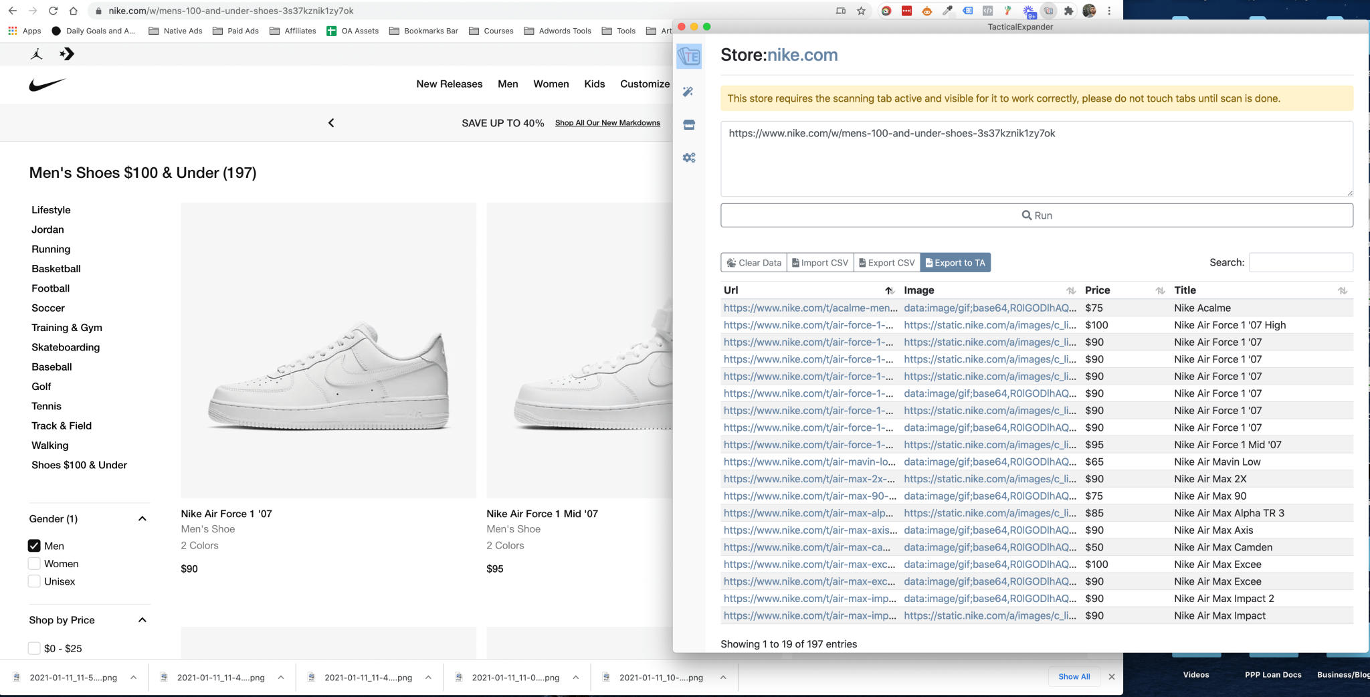Viewport: 1370px width, 697px height.
Task: Open Nike Air Max 2X image link
Action: coord(990,479)
